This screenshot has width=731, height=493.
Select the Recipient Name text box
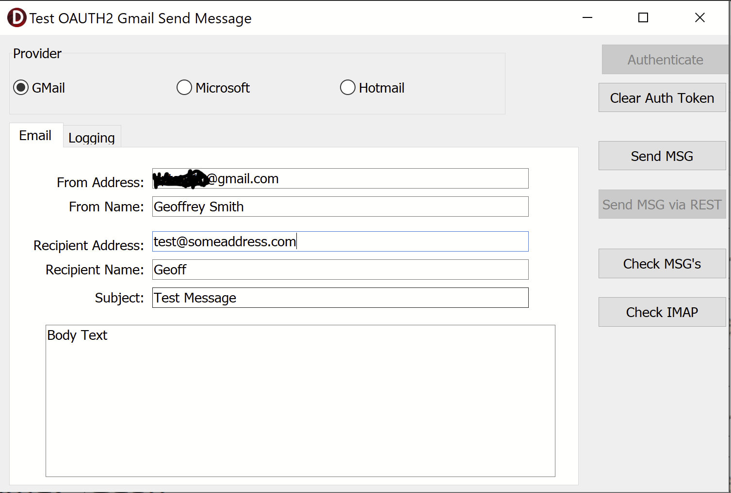coord(341,270)
